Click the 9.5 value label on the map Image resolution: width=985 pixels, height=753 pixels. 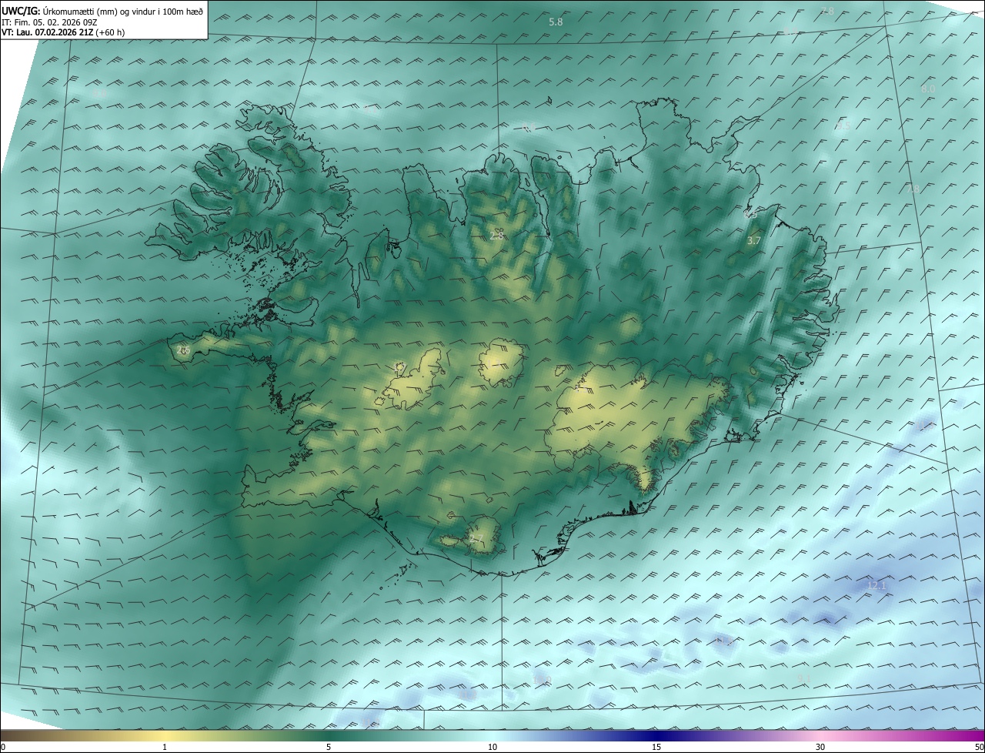click(x=843, y=125)
